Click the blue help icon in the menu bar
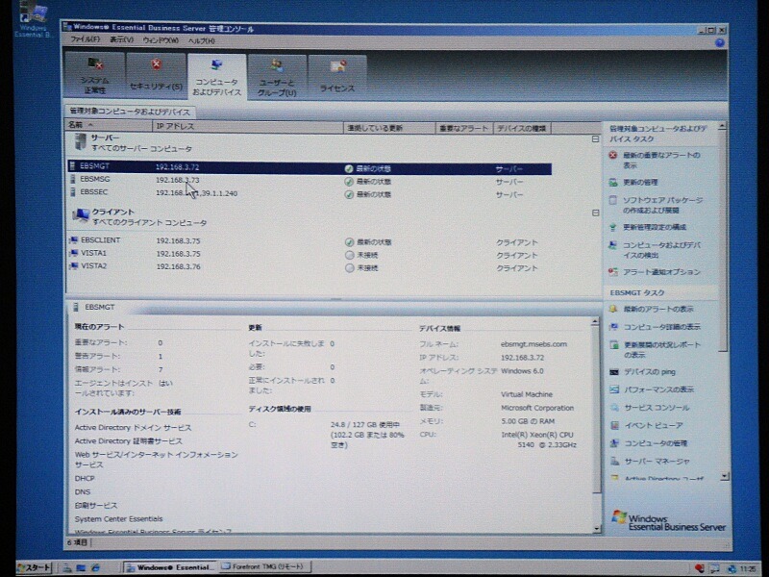This screenshot has height=577, width=769. [x=719, y=43]
